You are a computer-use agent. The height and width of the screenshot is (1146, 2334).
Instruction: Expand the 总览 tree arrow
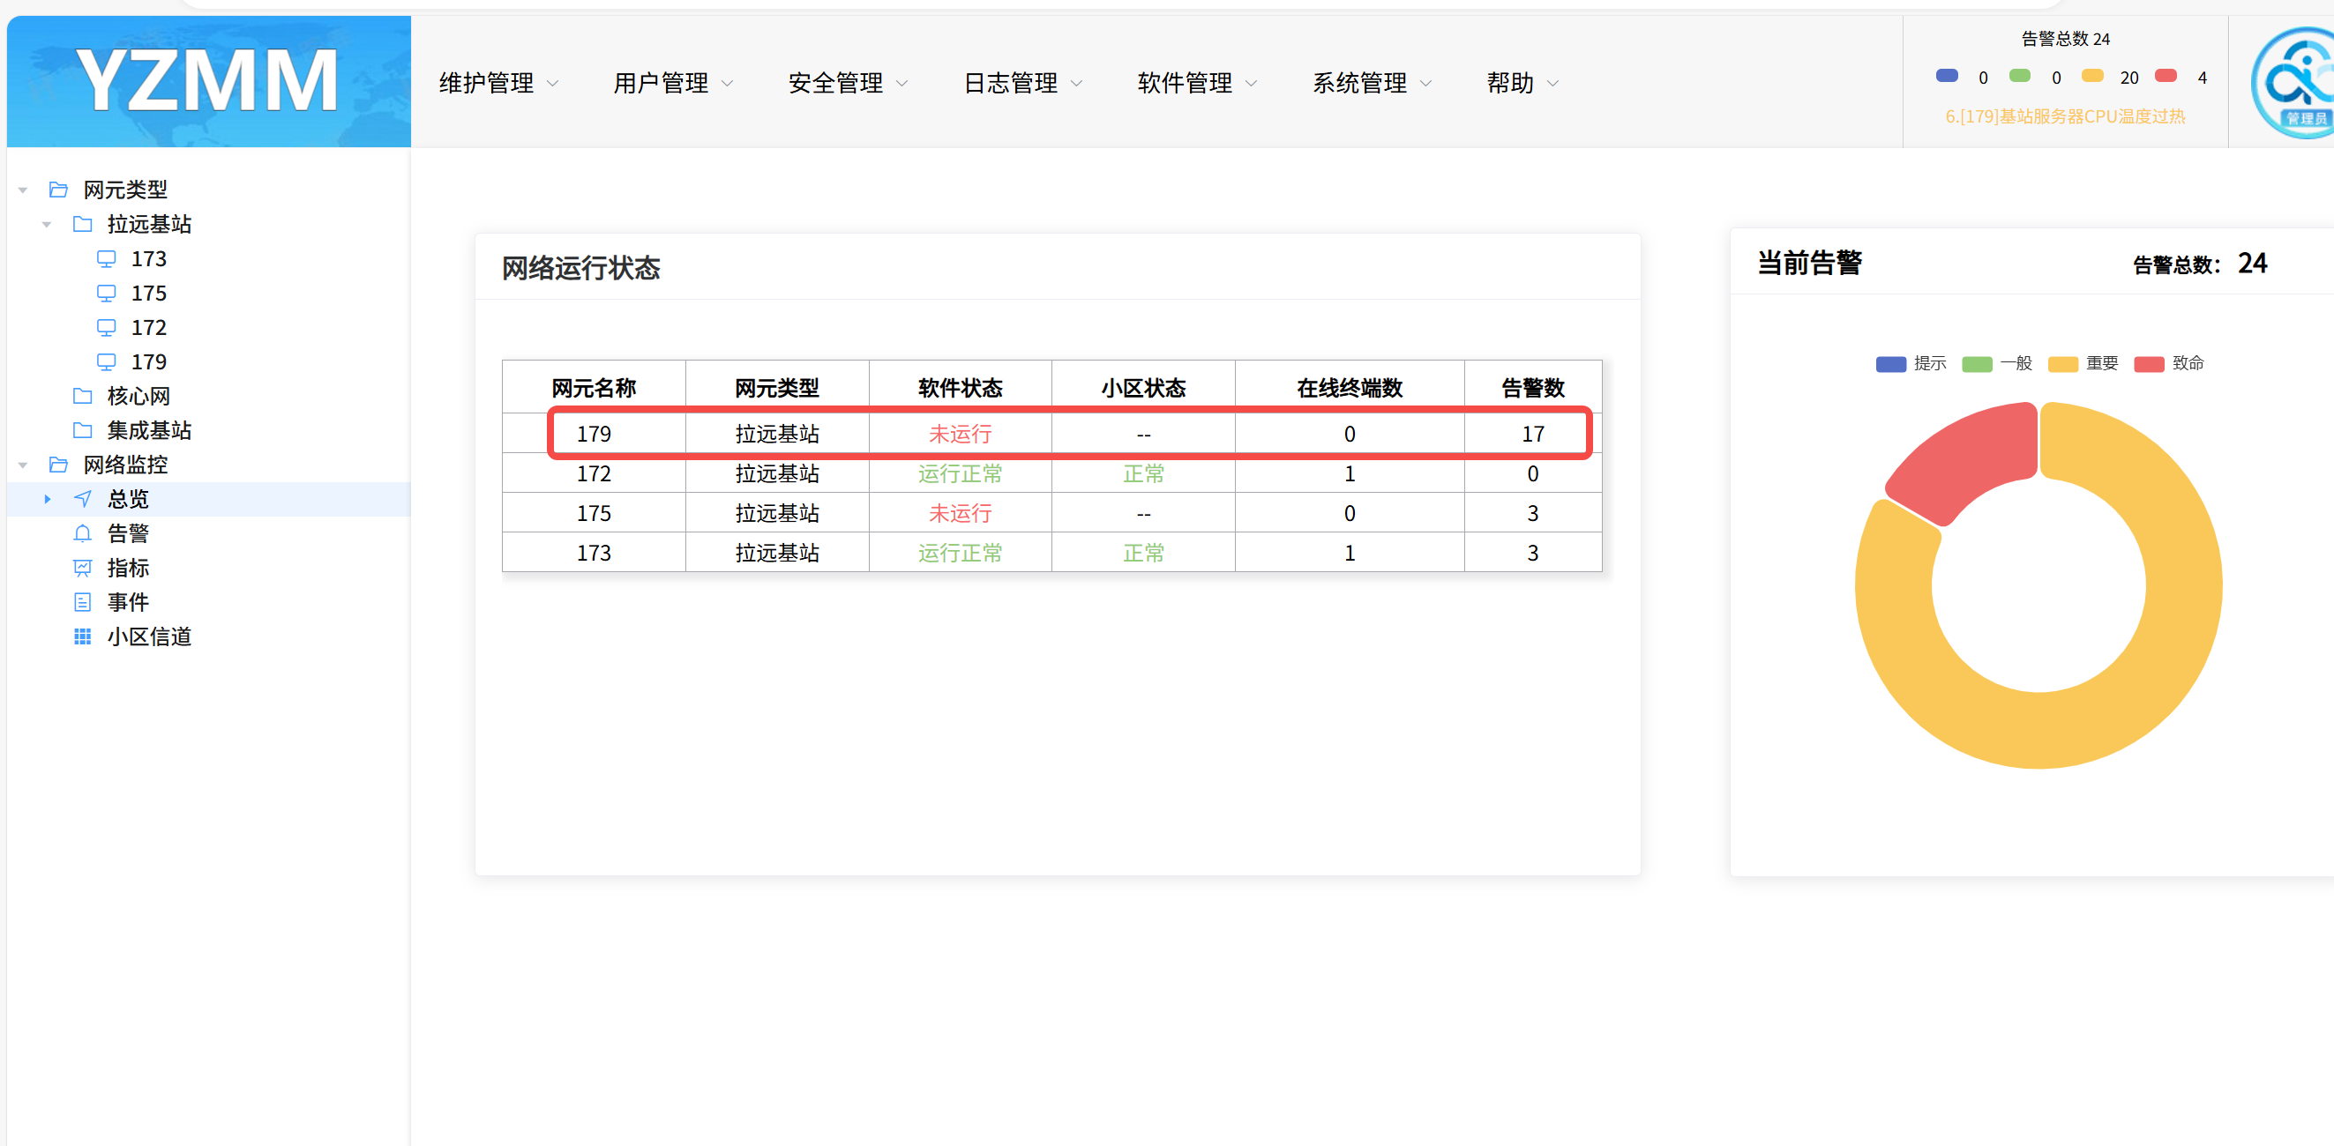pos(47,499)
